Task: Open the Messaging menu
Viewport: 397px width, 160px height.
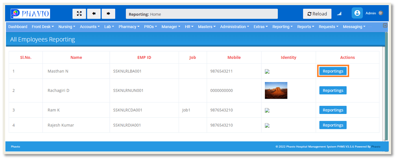Action: pos(354,27)
